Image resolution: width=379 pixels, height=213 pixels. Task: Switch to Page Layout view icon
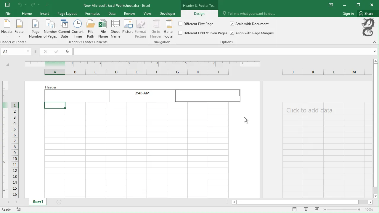306,209
